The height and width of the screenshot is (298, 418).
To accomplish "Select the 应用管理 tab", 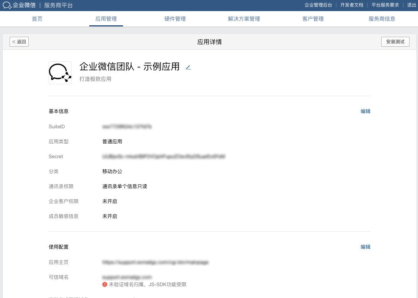I will pyautogui.click(x=106, y=19).
